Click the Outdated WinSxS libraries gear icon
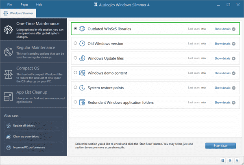Image resolution: width=244 pixels, height=165 pixels. (82, 29)
